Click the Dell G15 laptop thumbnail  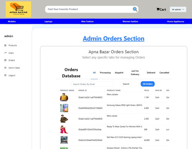(64, 140)
